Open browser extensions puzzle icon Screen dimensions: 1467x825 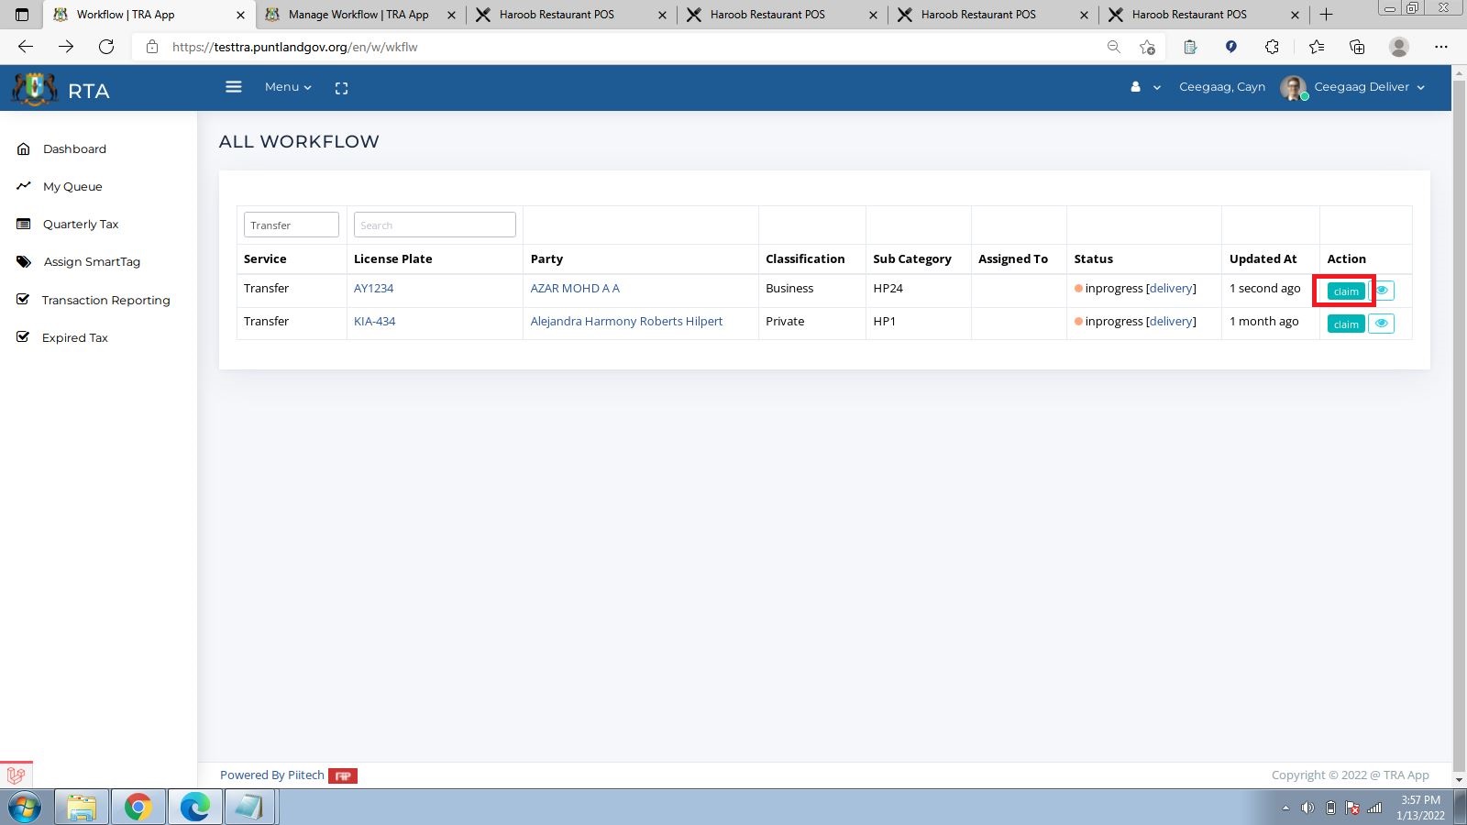[1272, 47]
